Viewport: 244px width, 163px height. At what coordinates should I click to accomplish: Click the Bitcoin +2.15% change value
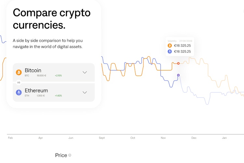point(58,76)
